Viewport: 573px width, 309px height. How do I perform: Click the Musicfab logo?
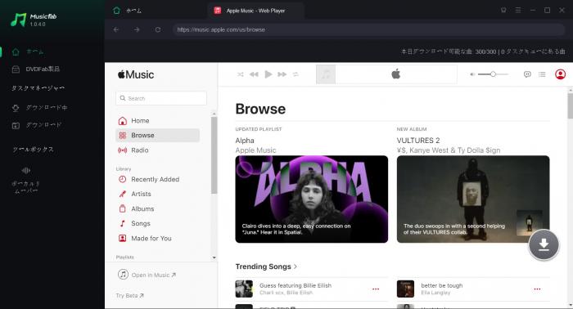click(34, 20)
